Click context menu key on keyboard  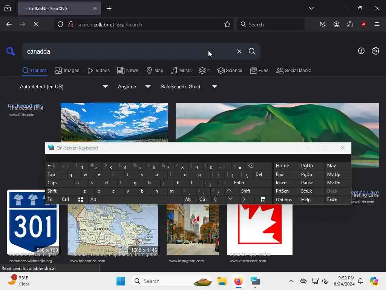pyautogui.click(x=263, y=199)
